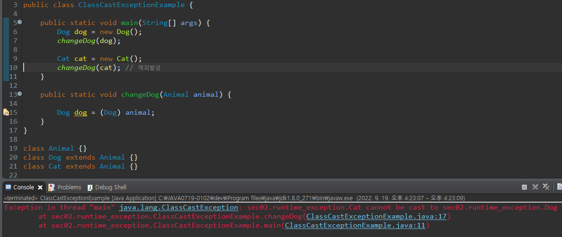Click 'Exception in thread "main"' console text
Screen dimensions: 562x237
click(x=61, y=208)
